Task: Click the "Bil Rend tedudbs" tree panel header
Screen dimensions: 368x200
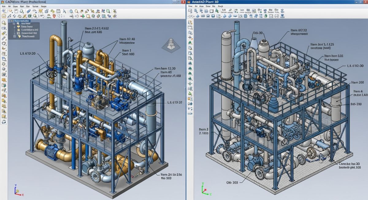Action: [x=20, y=21]
